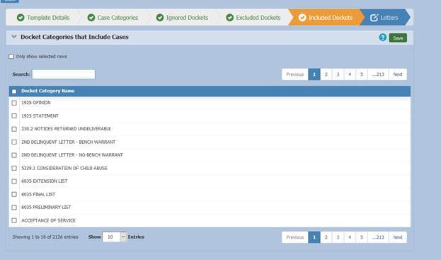441x260 pixels.
Task: Go to page 5 in bottom pagination
Action: coord(362,237)
